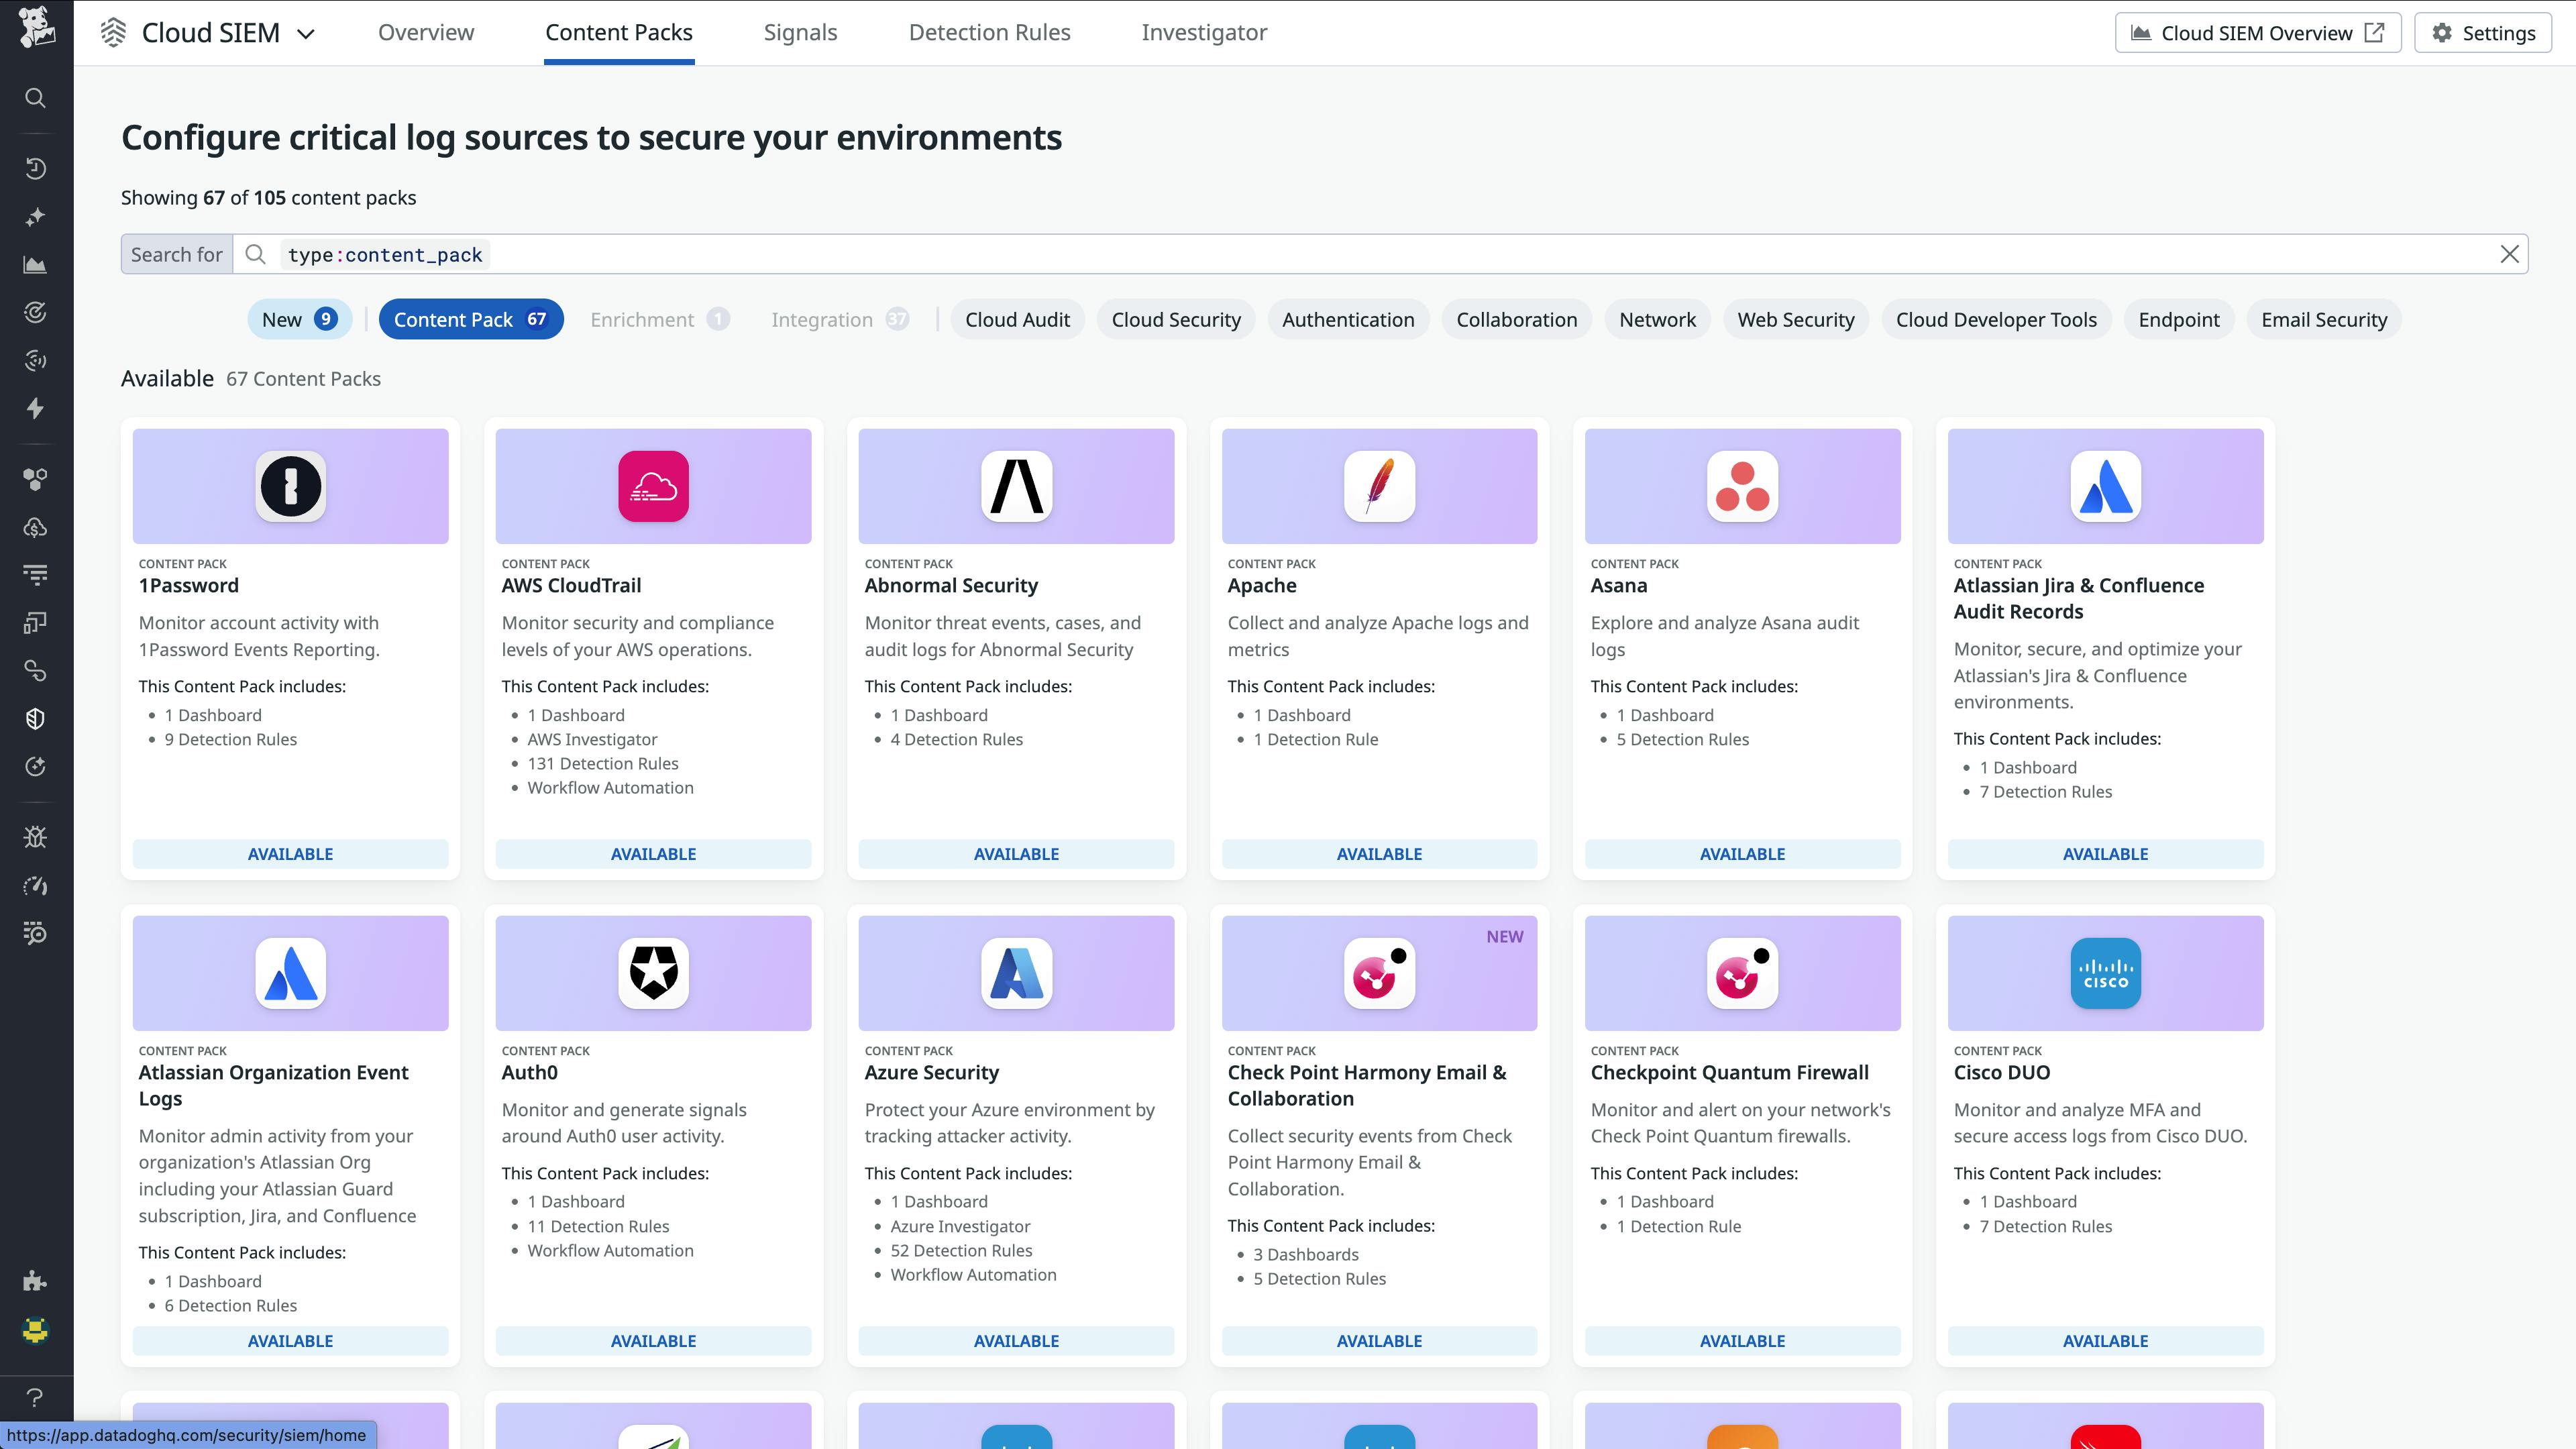Open the Logs filter icon in sidebar
Image resolution: width=2576 pixels, height=1449 pixels.
[x=35, y=575]
